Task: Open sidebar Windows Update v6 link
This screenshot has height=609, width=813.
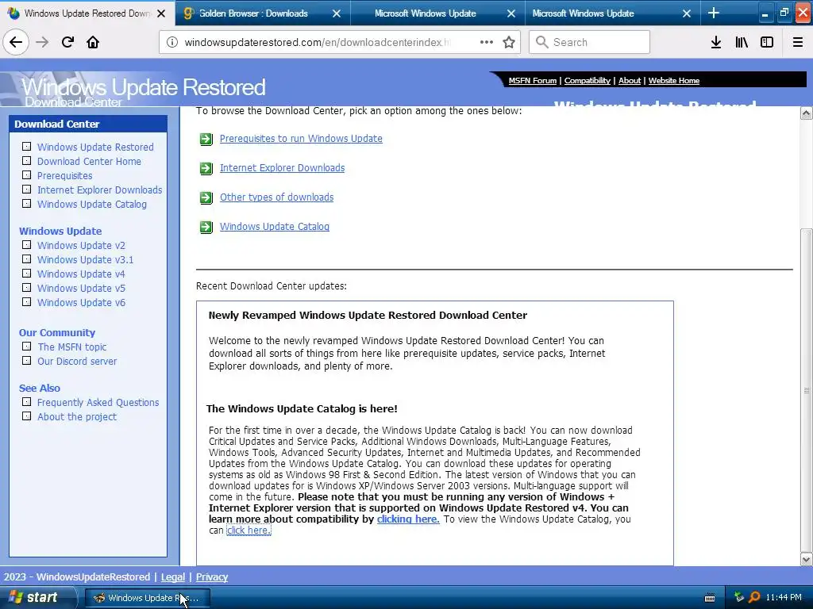Action: pos(81,302)
